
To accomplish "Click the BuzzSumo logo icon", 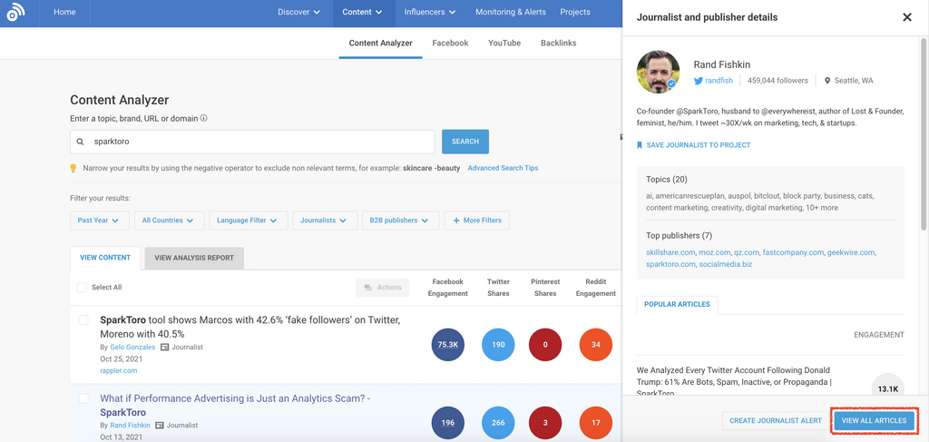I will 15,13.
